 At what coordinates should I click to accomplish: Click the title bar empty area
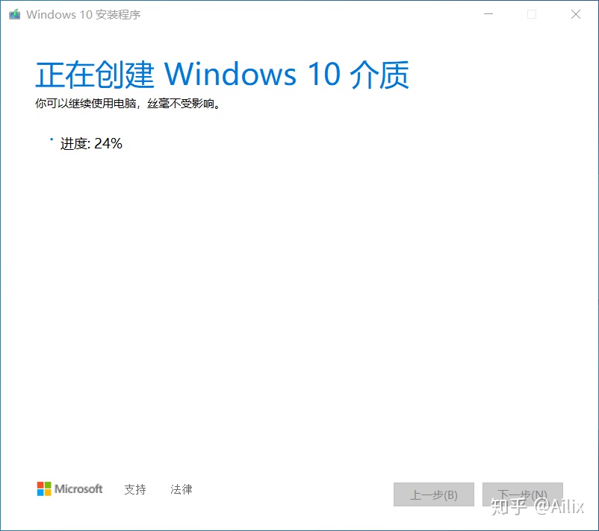tap(305, 14)
